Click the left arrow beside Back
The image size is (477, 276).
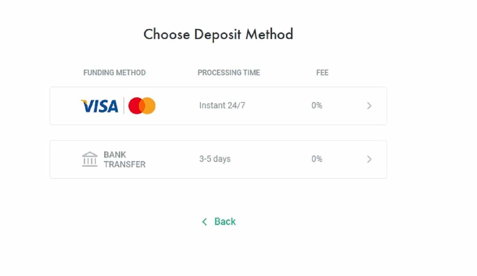coord(205,222)
